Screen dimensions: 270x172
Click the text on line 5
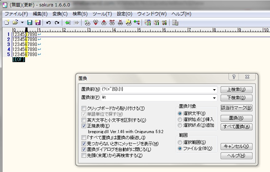point(25,54)
